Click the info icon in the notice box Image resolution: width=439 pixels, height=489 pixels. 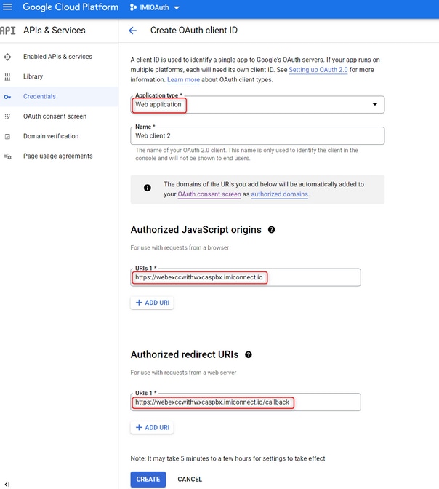[148, 188]
